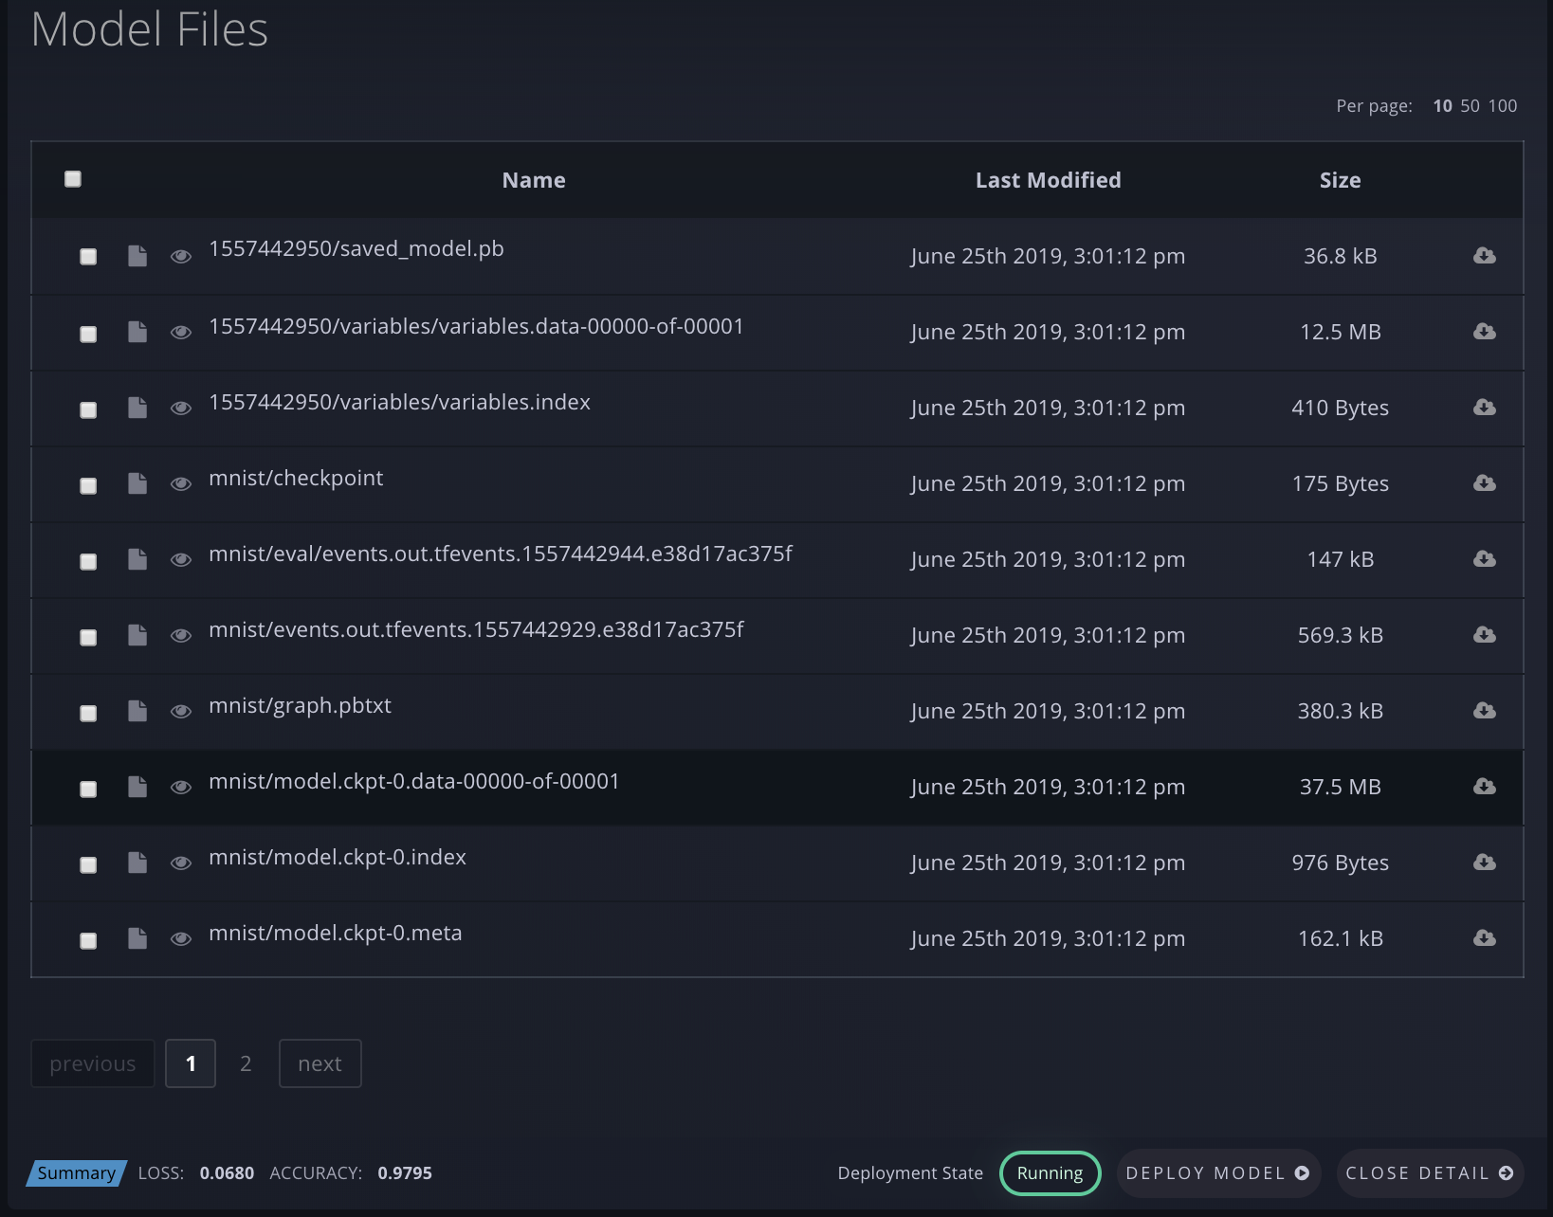Sort by the Size column header

pos(1341,180)
